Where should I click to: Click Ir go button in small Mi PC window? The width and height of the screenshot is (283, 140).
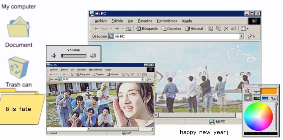(149, 79)
